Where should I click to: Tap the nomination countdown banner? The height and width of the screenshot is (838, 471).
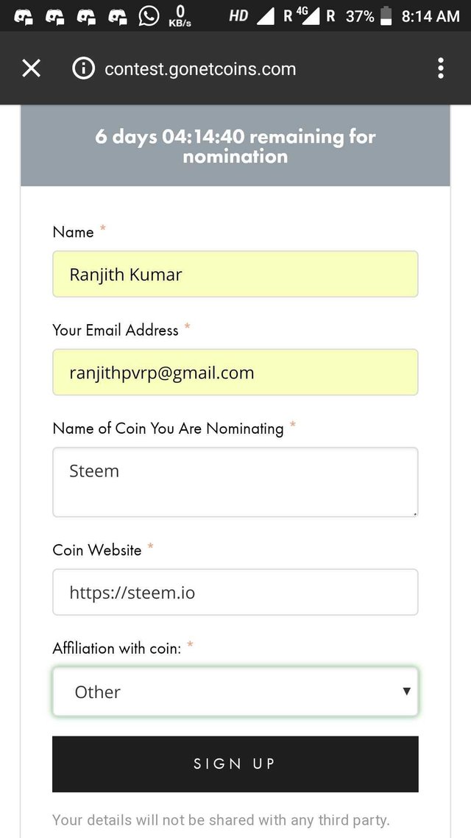(235, 146)
